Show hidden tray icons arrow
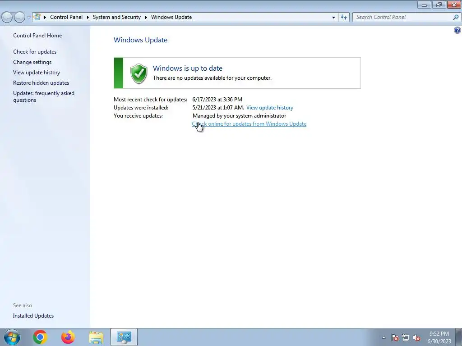This screenshot has height=346, width=462. (383, 337)
